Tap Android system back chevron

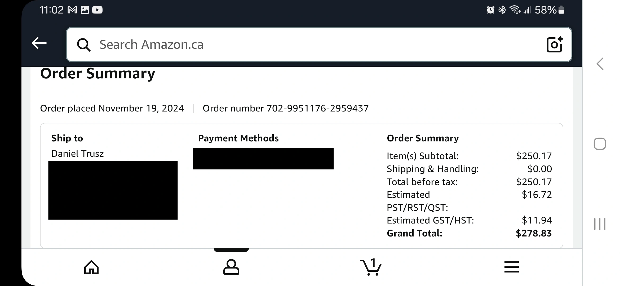tap(600, 64)
